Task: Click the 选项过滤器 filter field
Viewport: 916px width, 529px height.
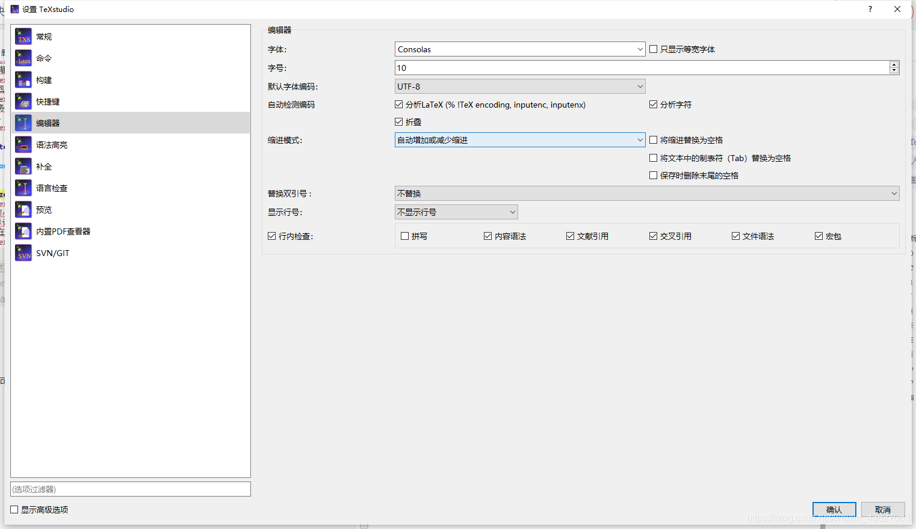Action: (131, 489)
